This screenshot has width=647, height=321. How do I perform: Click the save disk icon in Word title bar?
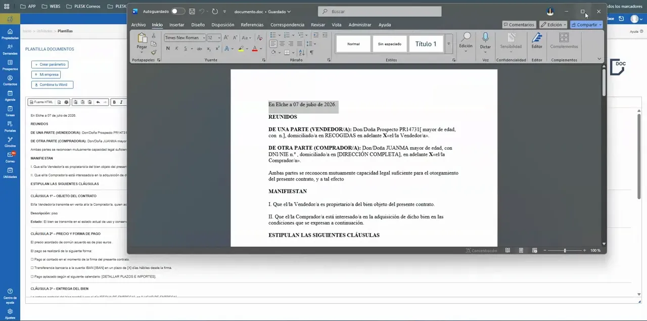(192, 11)
